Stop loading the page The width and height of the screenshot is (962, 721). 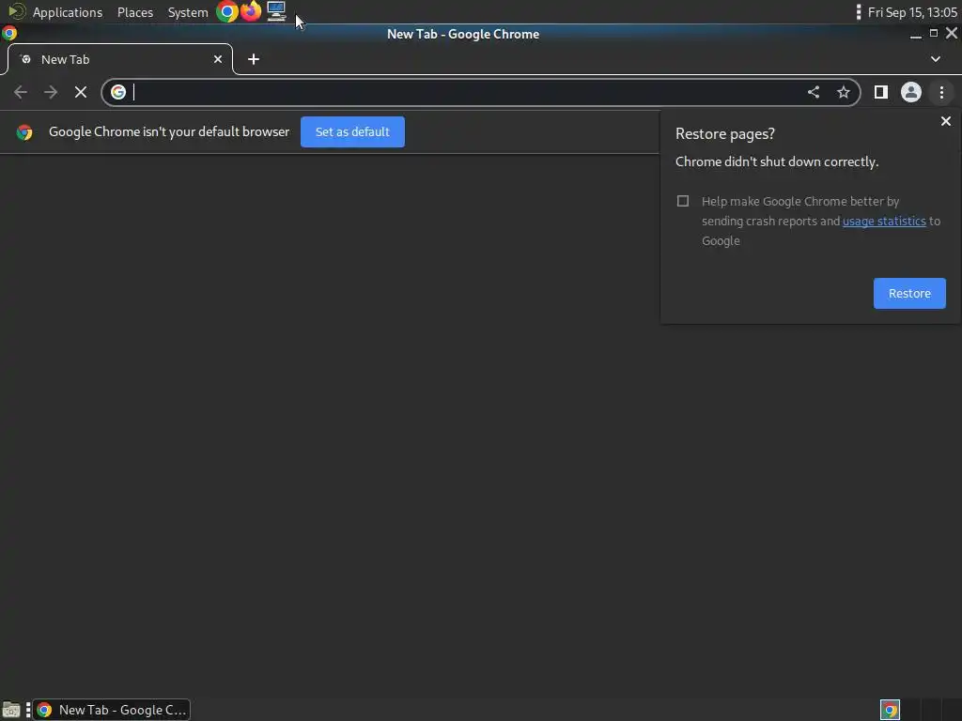(81, 93)
